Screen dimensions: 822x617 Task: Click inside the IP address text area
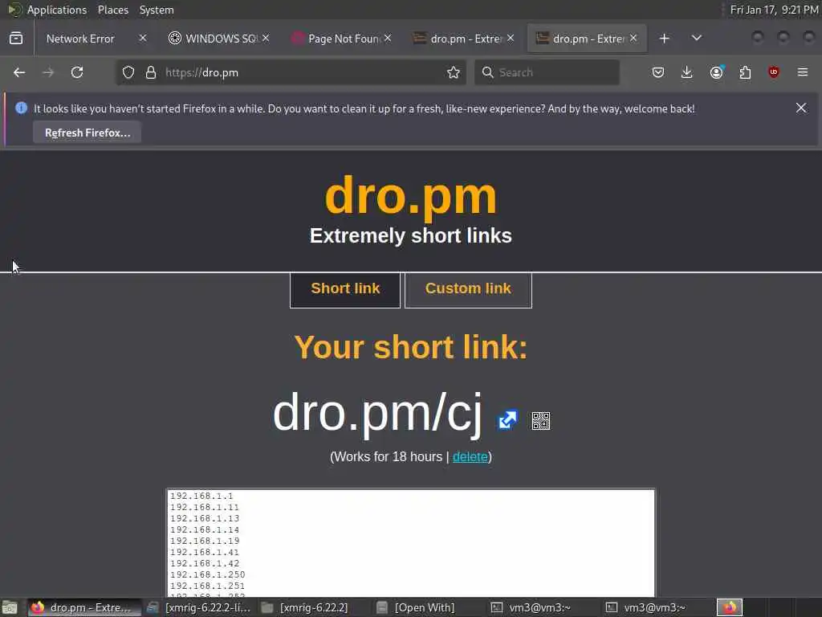[410, 542]
